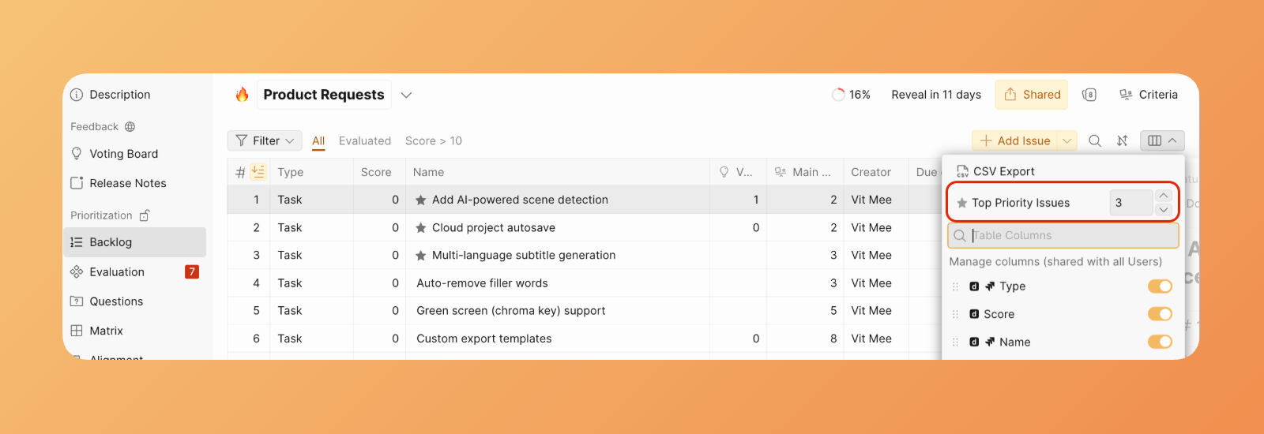Click the collapse rows icon beside search
The image size is (1264, 434).
(x=1123, y=140)
